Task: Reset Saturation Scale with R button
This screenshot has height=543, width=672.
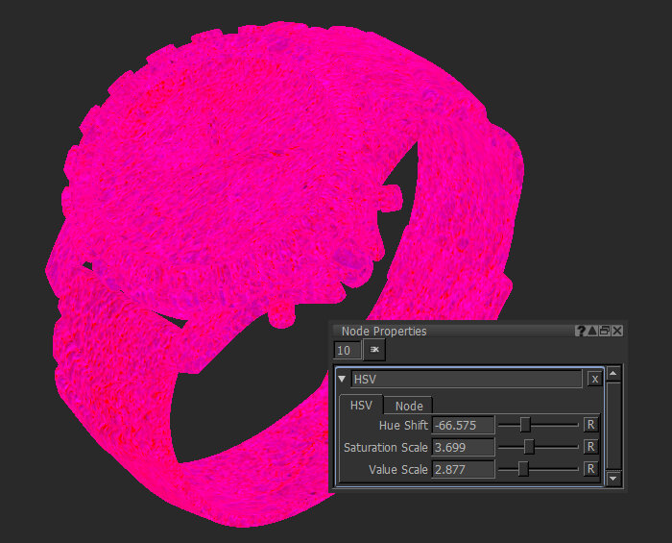Action: (x=590, y=447)
